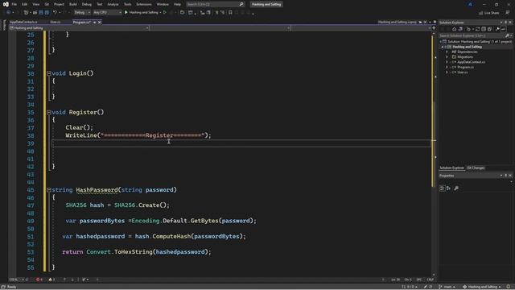
Task: Expand the Dependencies node in Solution Explorer
Action: [447, 52]
